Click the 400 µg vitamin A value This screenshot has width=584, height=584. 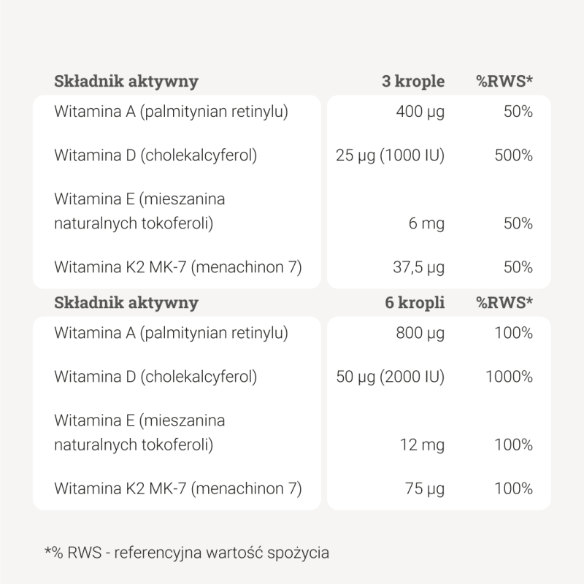(x=420, y=112)
